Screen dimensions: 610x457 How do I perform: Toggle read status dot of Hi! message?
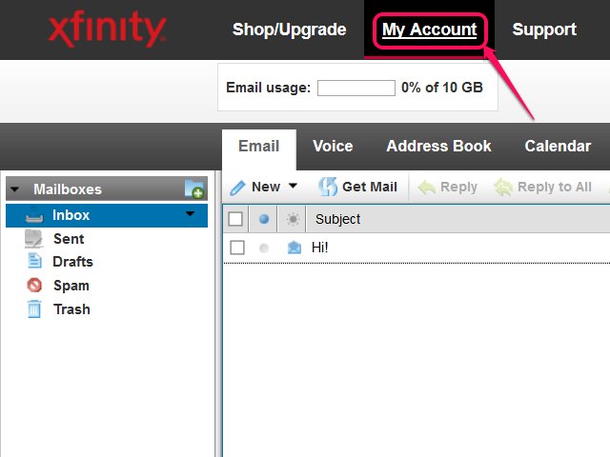coord(264,248)
